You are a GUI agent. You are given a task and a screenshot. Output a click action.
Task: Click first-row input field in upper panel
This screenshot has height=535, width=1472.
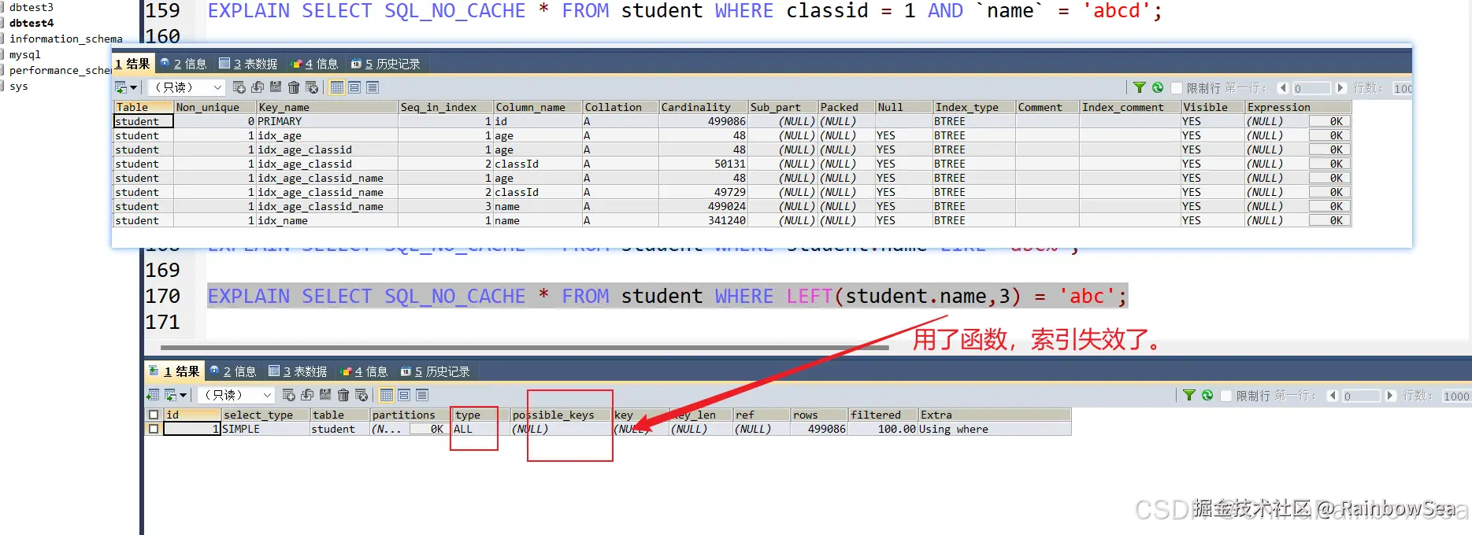click(1311, 88)
